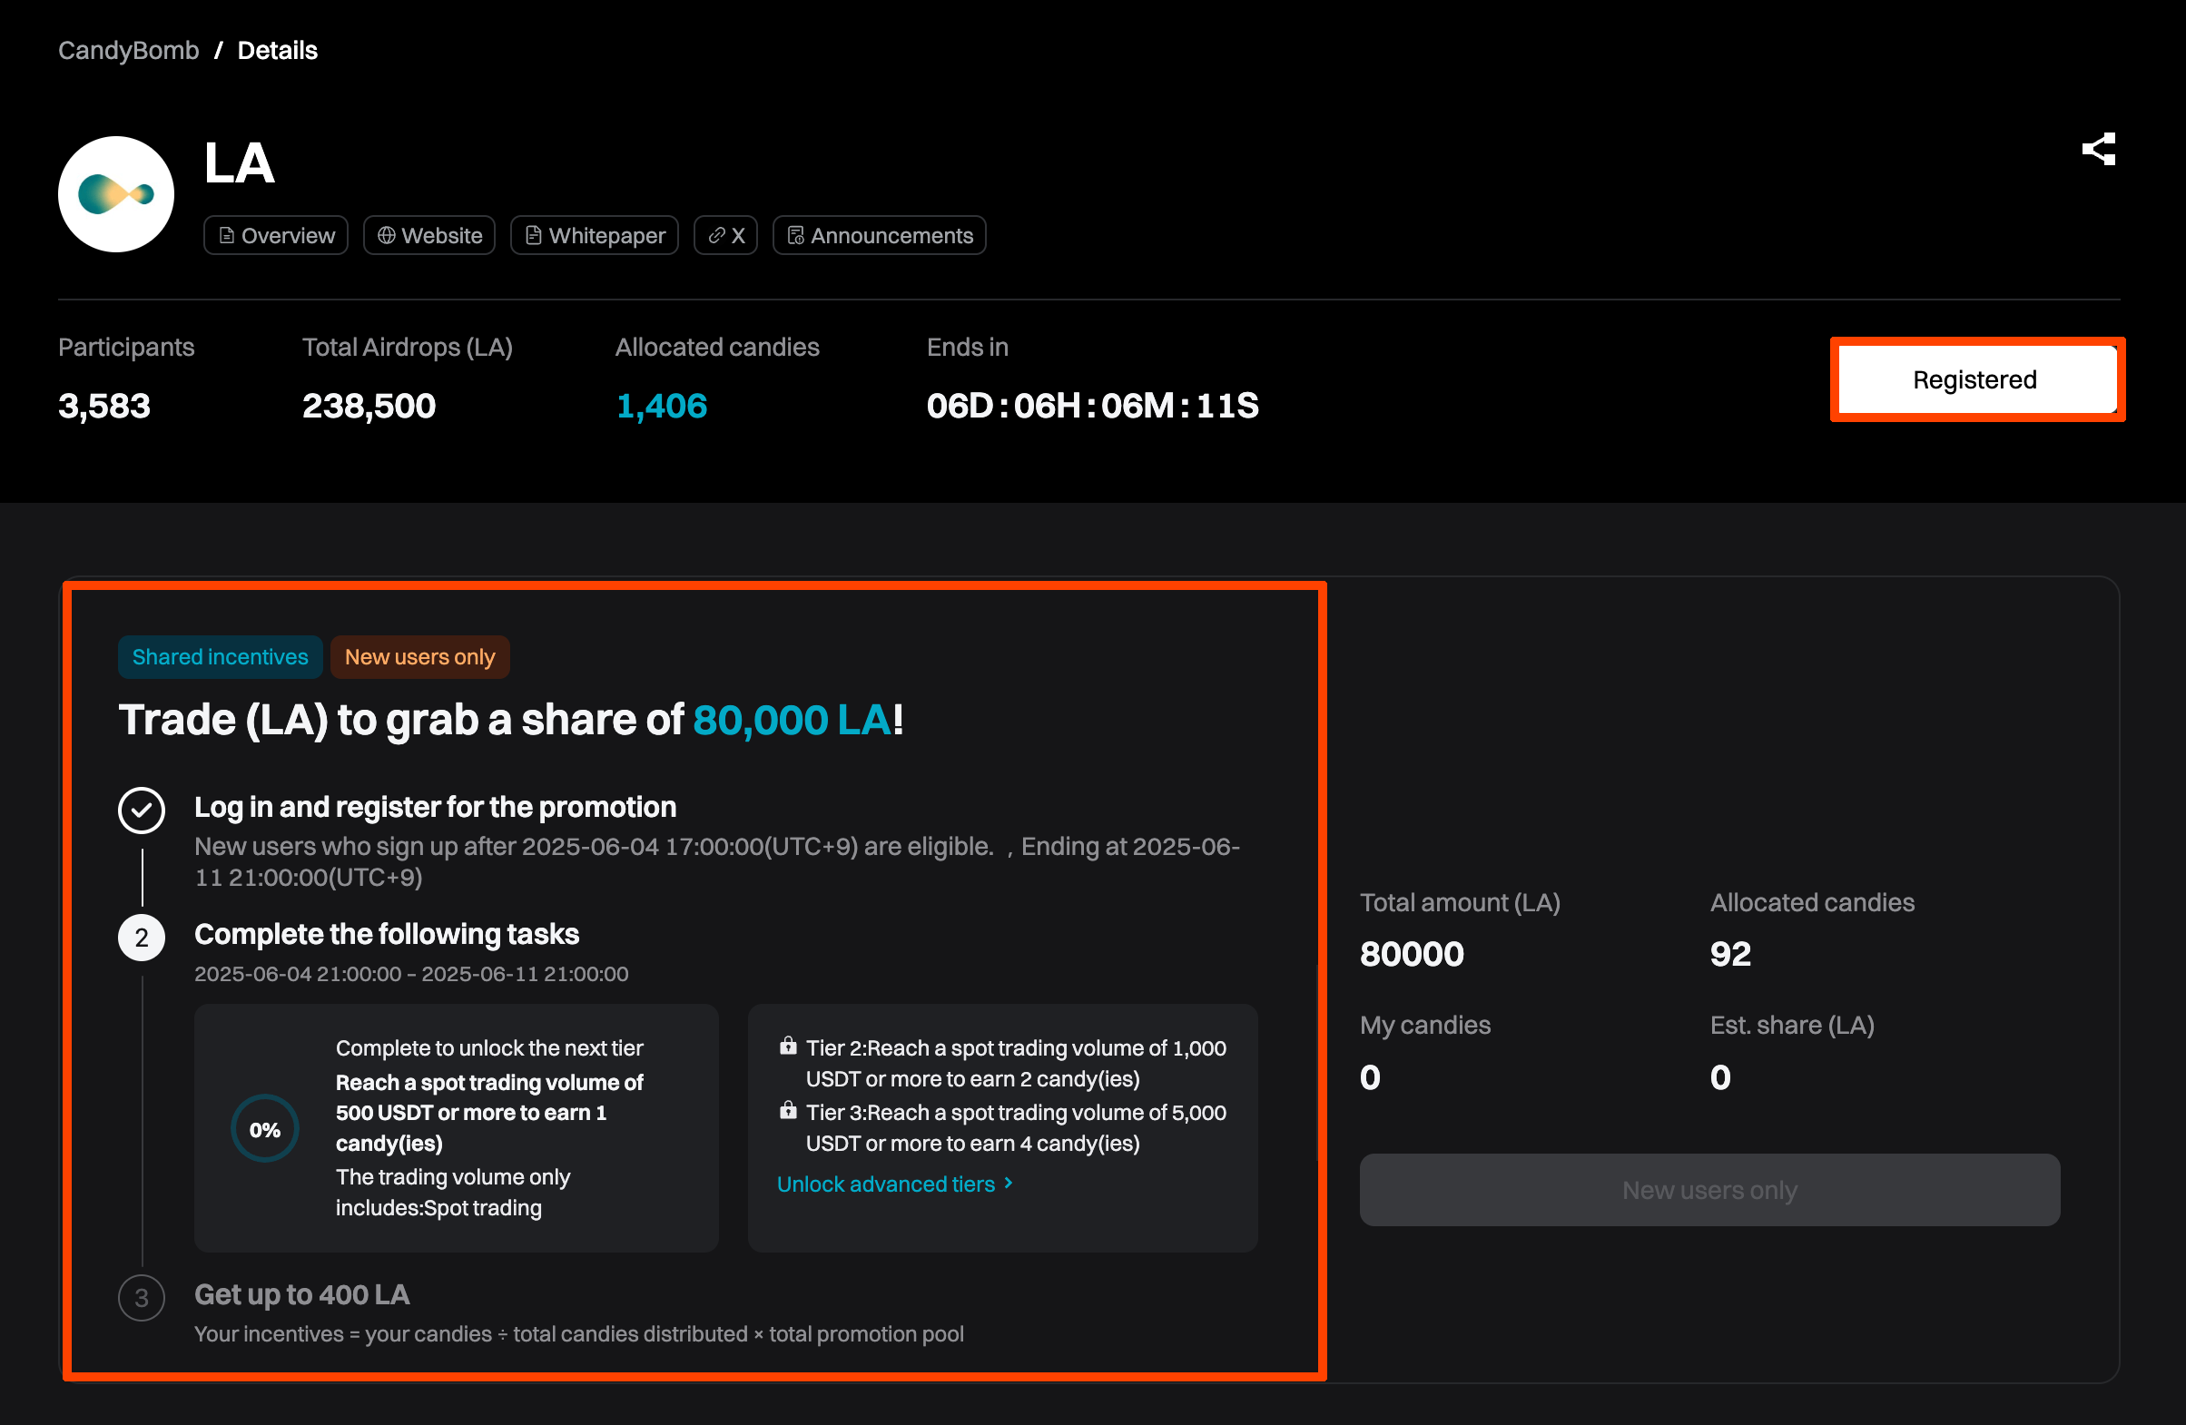This screenshot has width=2186, height=1425.
Task: Click the Shared incentives tag
Action: 220,656
